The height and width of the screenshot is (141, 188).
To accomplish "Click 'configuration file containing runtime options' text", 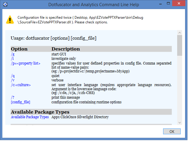I will [86, 102].
